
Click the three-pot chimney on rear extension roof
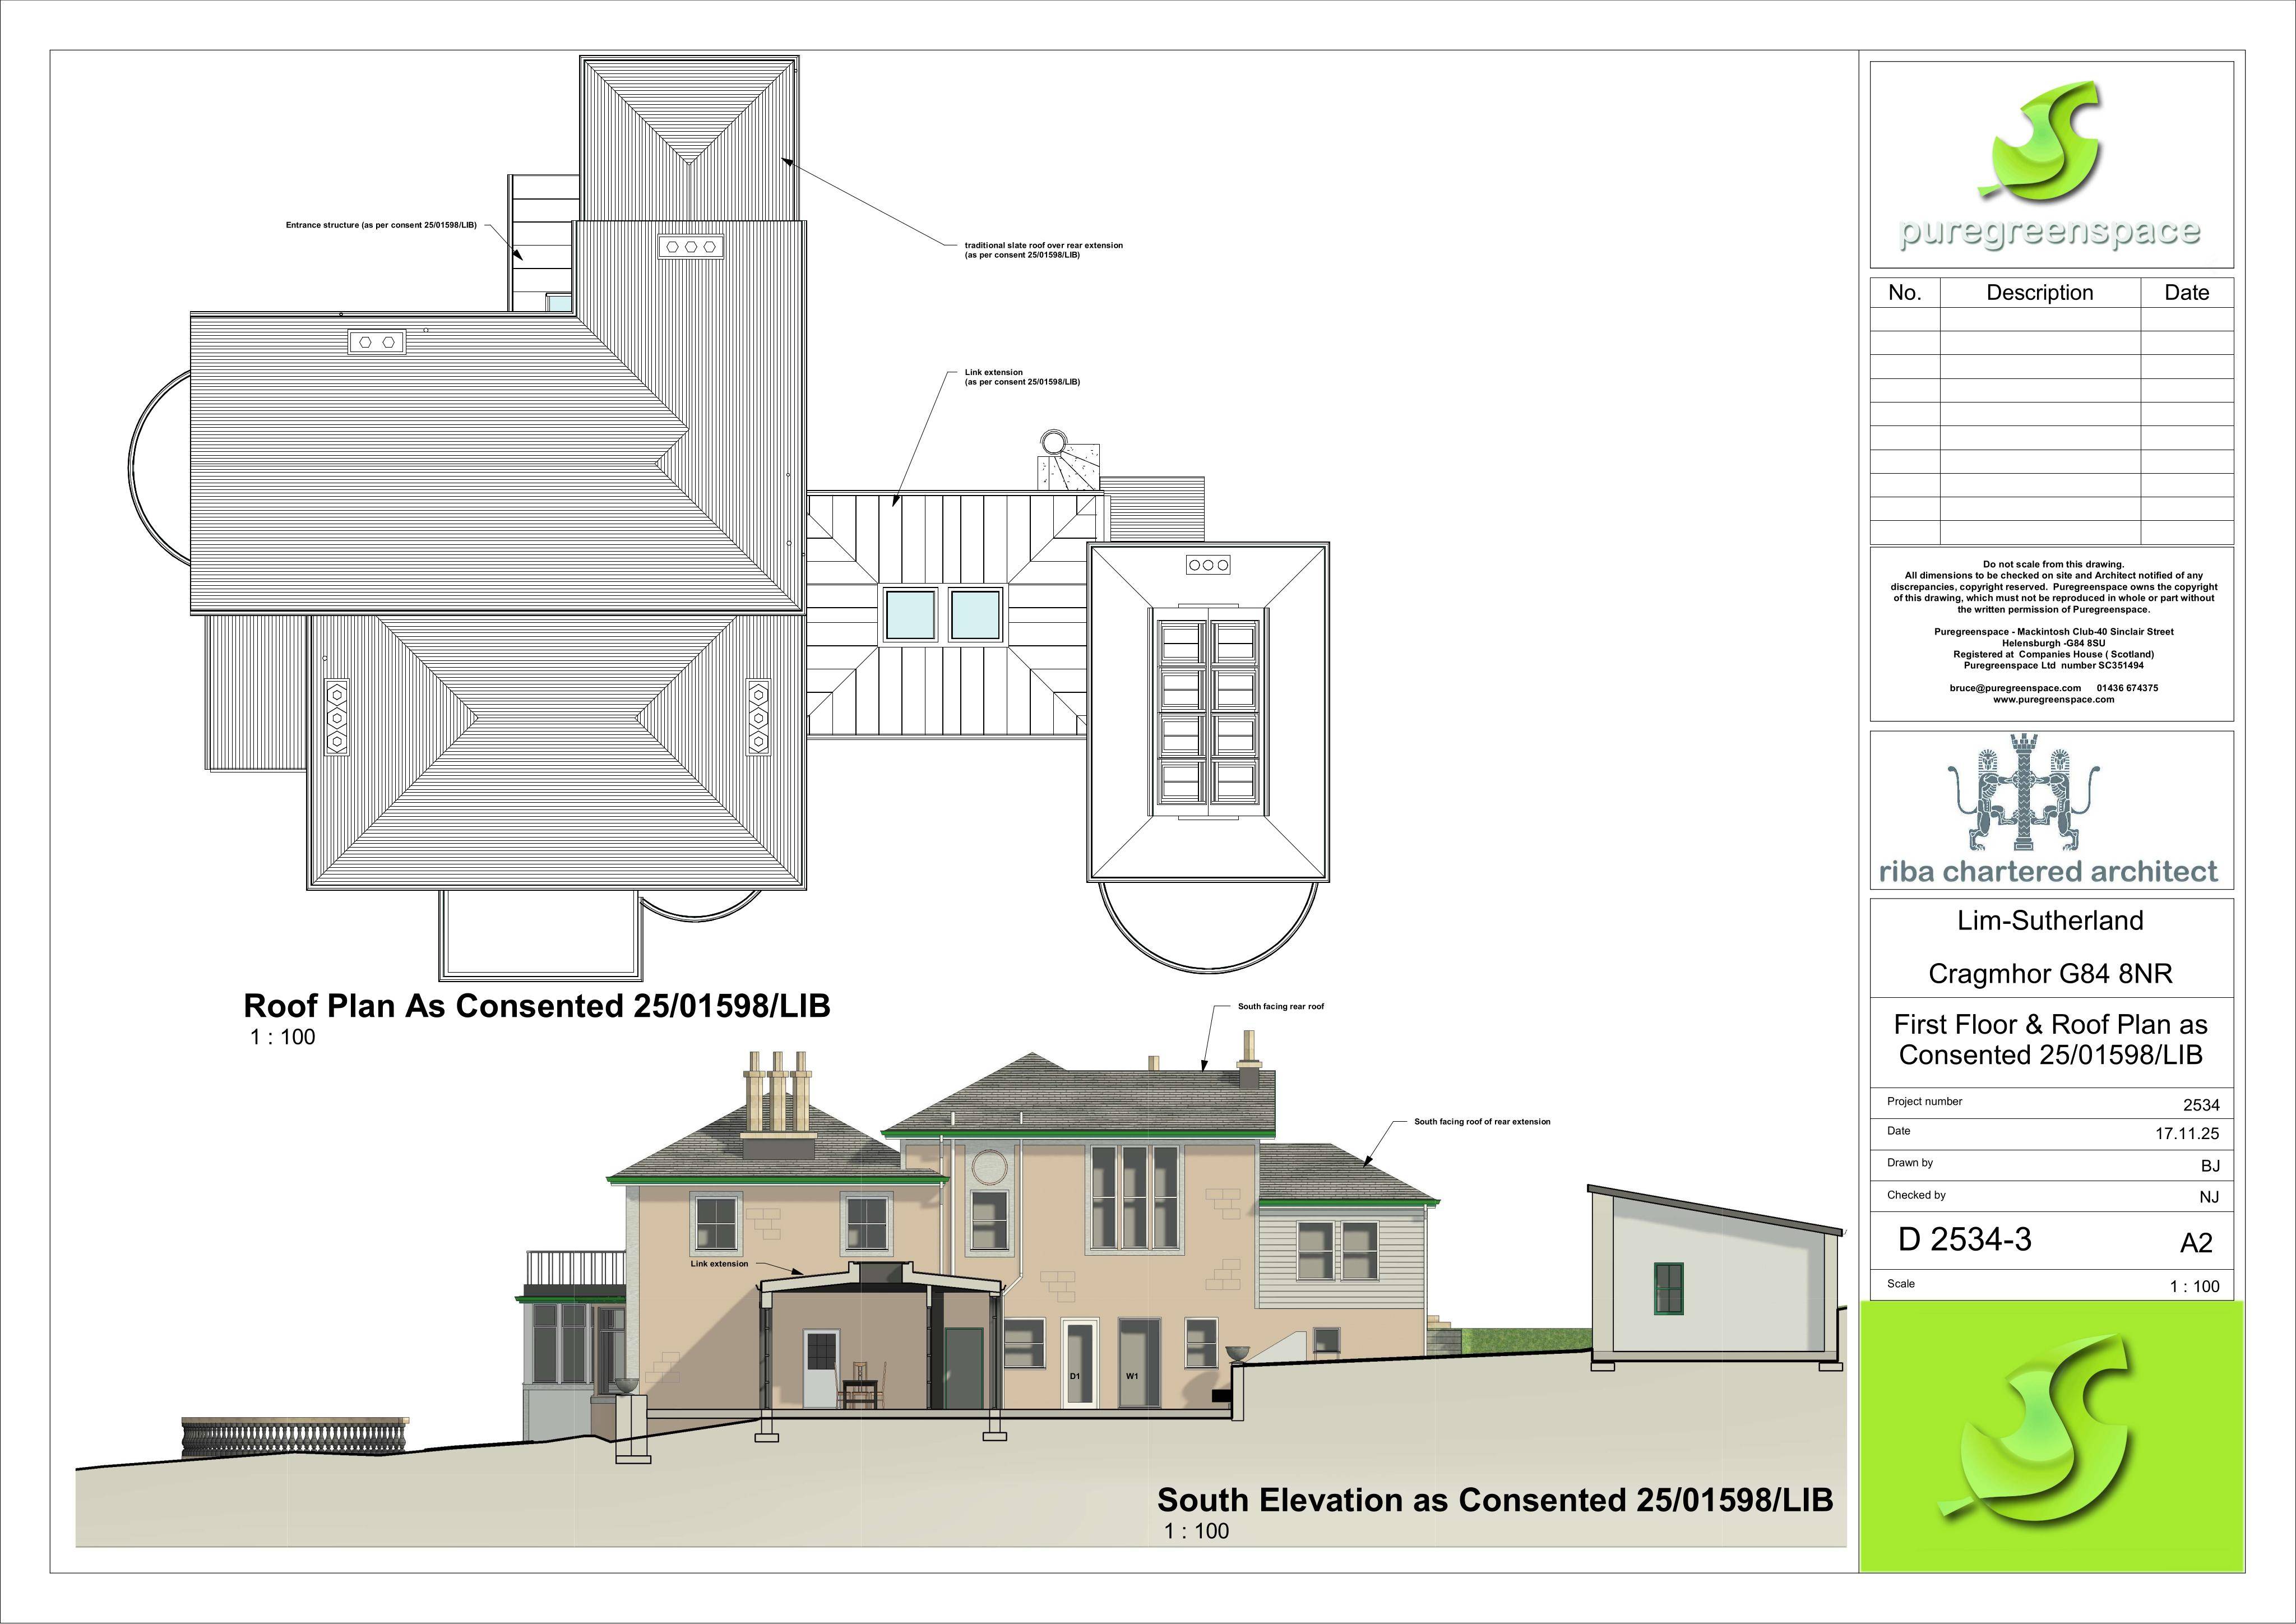coord(691,246)
